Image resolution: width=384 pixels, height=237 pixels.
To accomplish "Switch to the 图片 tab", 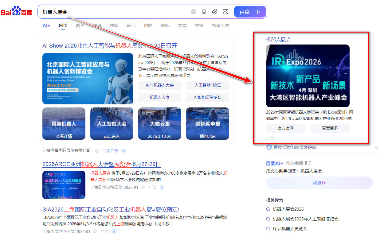I will [80, 26].
